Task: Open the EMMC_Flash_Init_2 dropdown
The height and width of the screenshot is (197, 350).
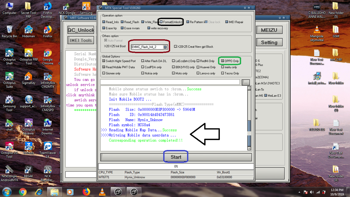Action: 165,47
